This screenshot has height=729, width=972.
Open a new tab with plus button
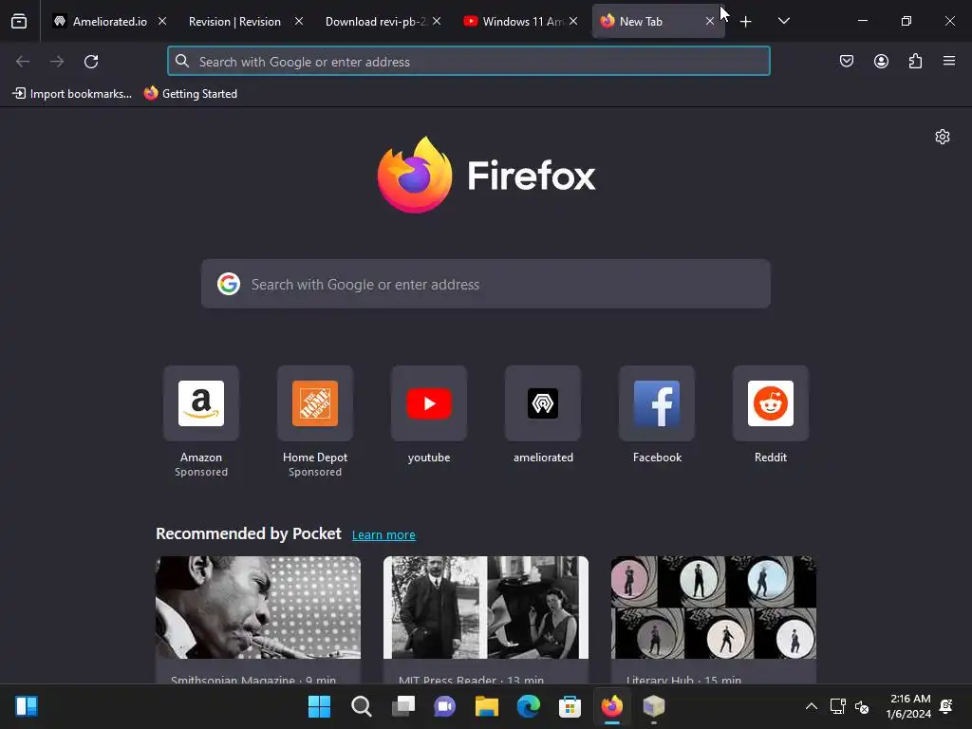(x=746, y=22)
